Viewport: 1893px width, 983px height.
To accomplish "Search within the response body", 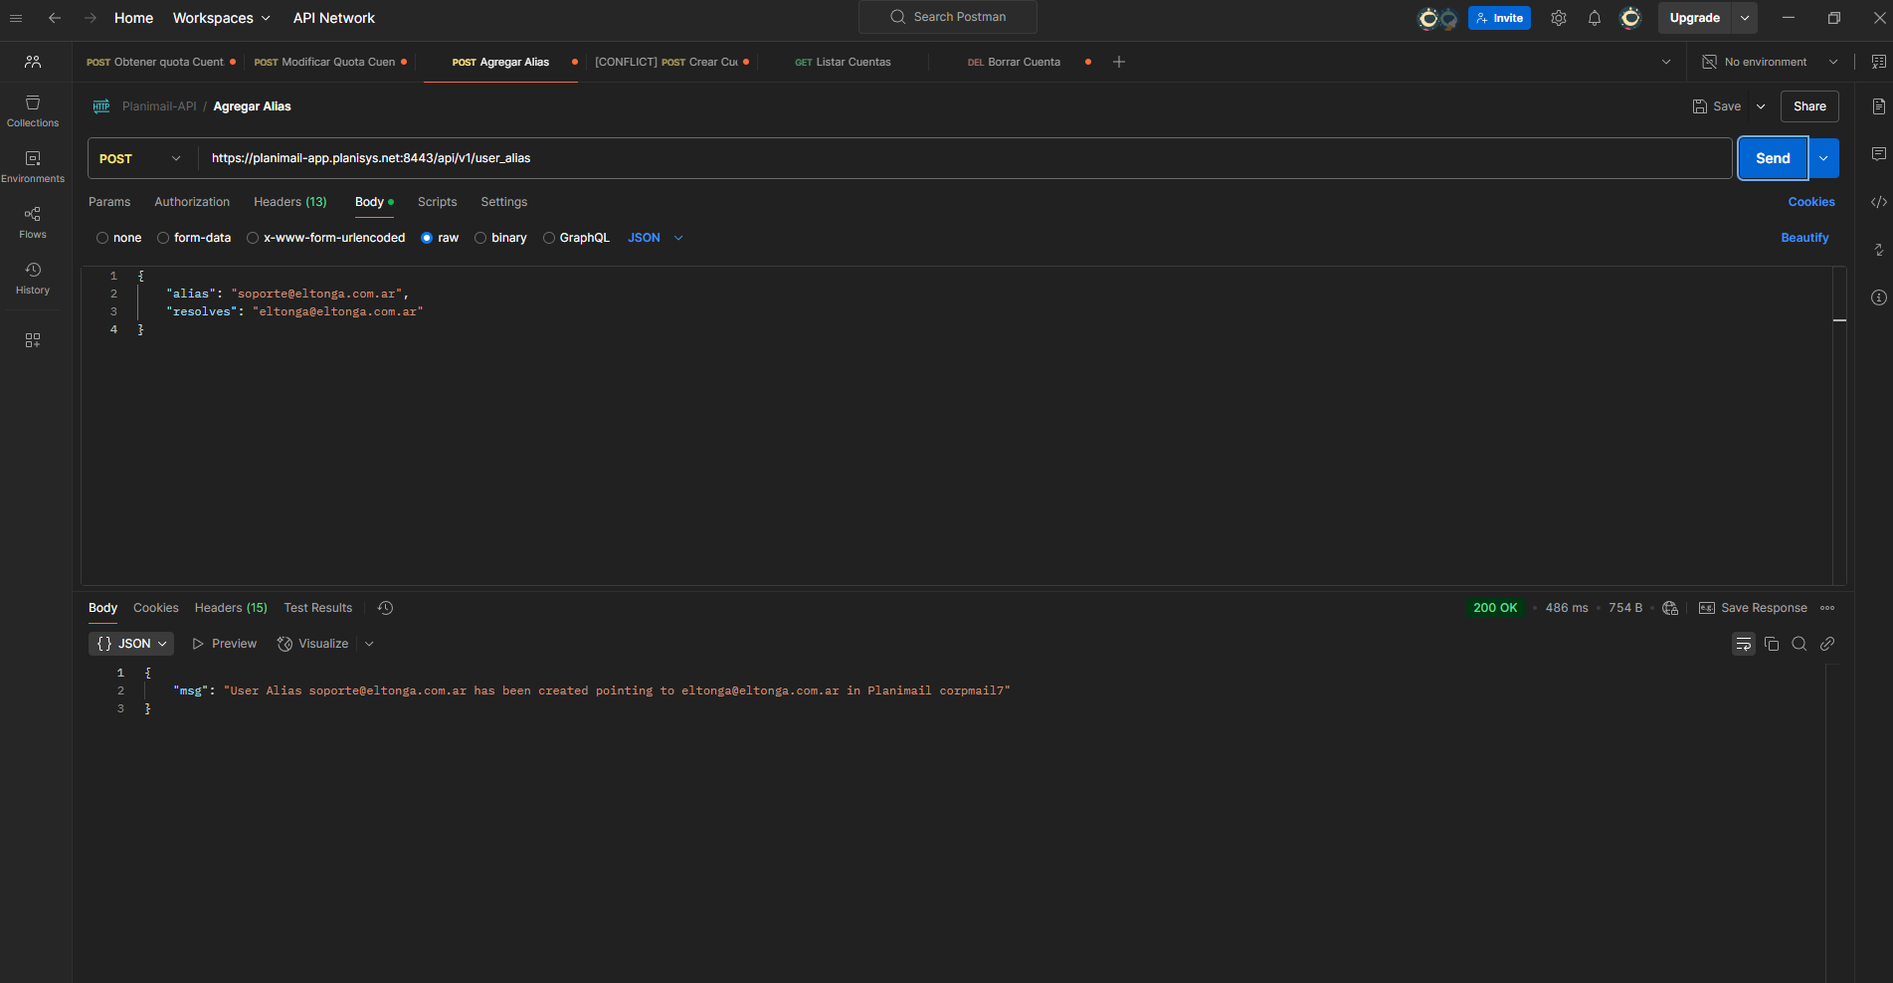I will (1799, 644).
